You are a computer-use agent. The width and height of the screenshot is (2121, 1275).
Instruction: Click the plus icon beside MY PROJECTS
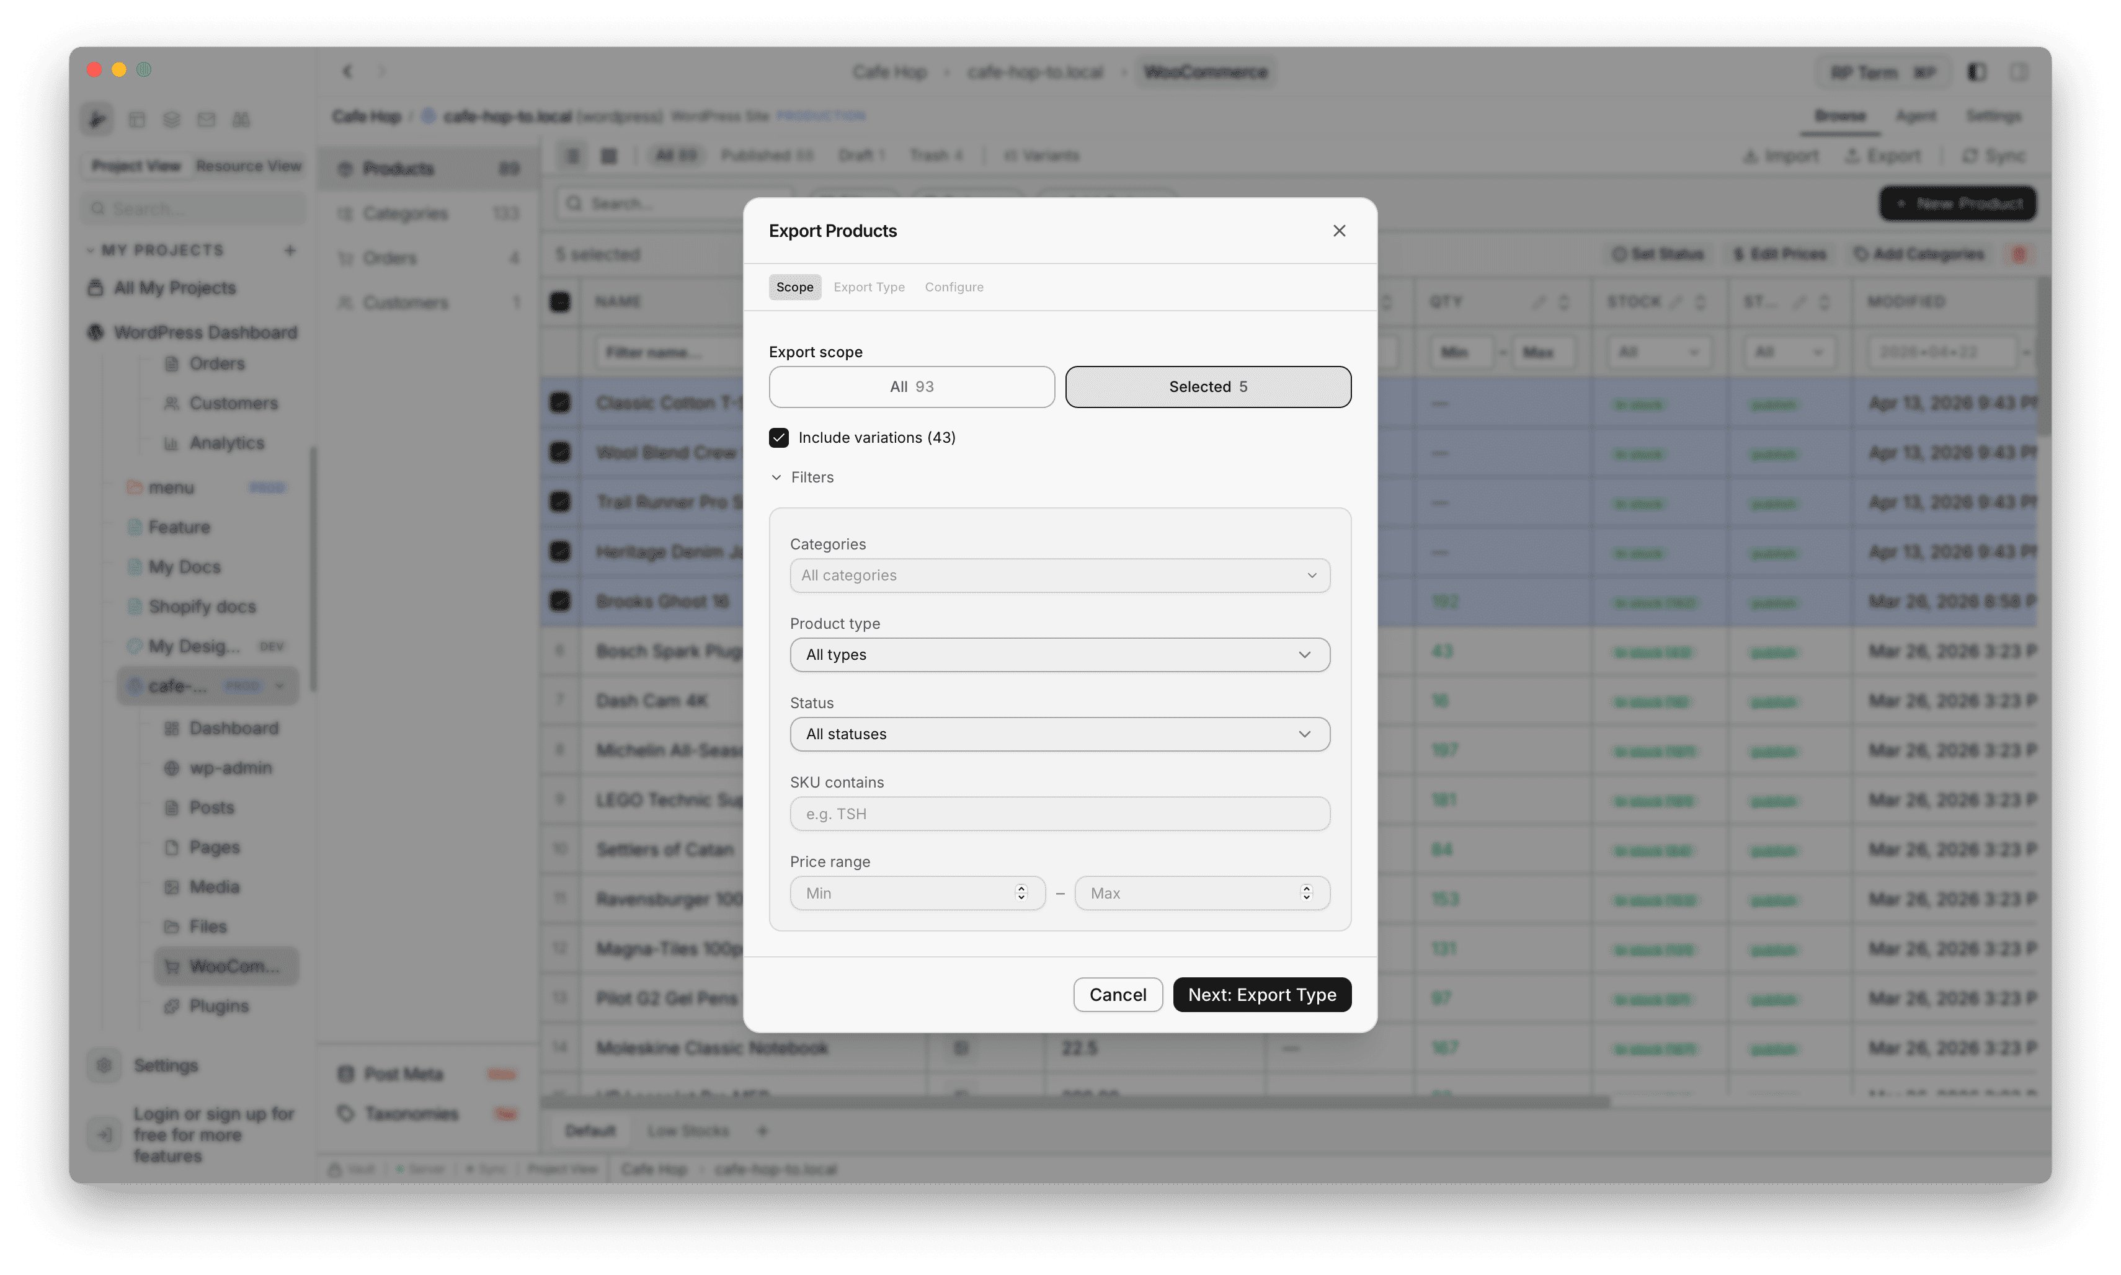(x=290, y=250)
